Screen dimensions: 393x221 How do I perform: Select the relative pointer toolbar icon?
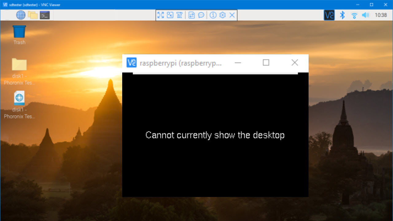[170, 15]
